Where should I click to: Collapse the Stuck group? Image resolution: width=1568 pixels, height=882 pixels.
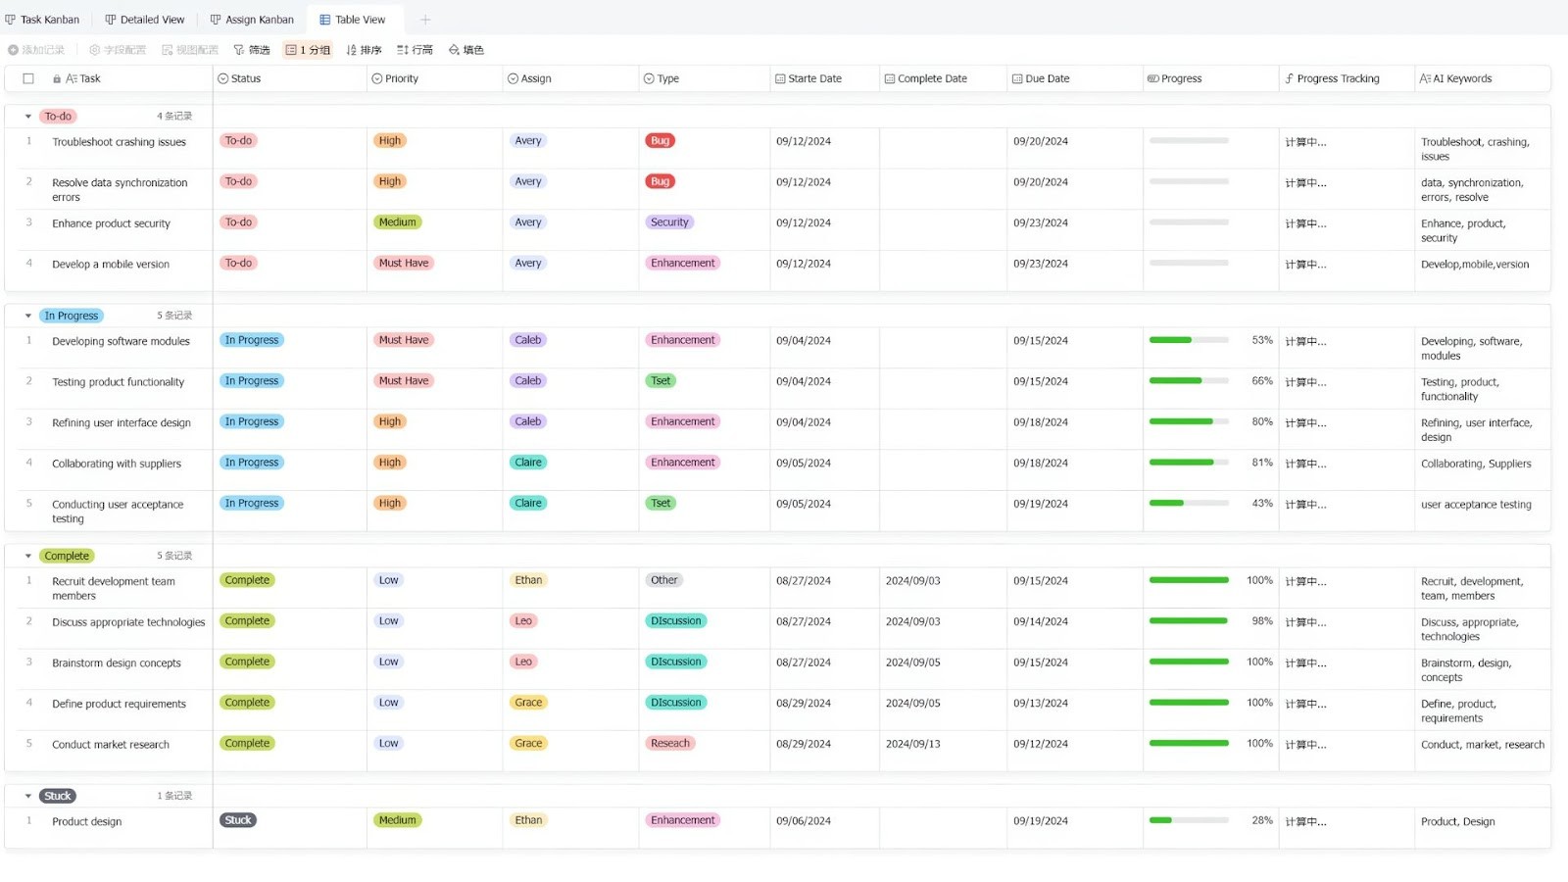click(27, 795)
